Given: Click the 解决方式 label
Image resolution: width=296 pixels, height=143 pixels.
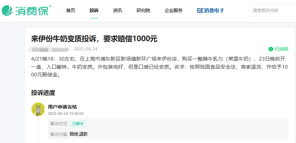Looking at the screenshot, I should coord(59,124).
